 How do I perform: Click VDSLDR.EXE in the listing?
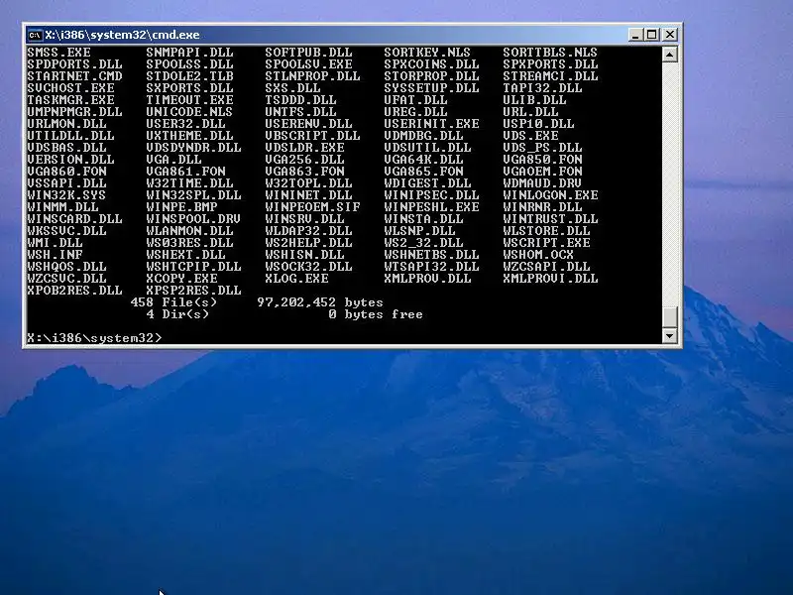(x=304, y=148)
